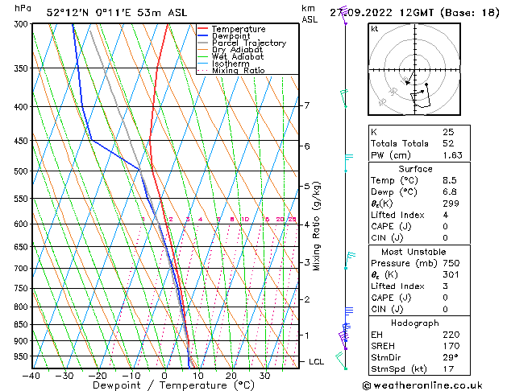Image resolution: width=507 pixels, height=391 pixels.
Task: Click the "Wet Adiabat" legend label
Action: tap(238, 56)
